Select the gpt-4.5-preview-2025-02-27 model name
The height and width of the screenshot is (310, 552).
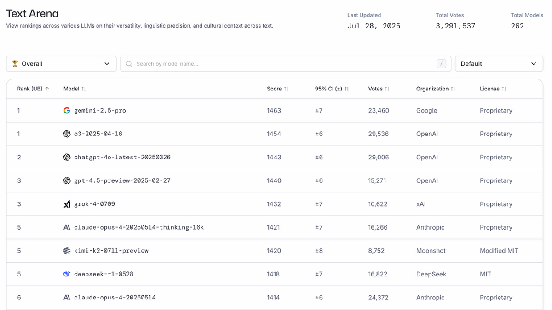(122, 181)
